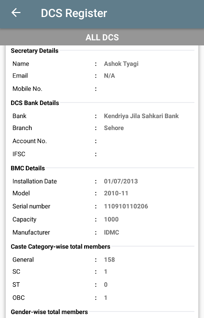Screen dimensions: 204x318
Task: Select manufacturer IDMC value
Action: [112, 233]
